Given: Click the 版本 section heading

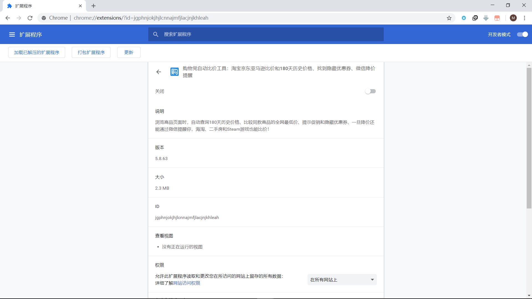Looking at the screenshot, I should tap(160, 148).
